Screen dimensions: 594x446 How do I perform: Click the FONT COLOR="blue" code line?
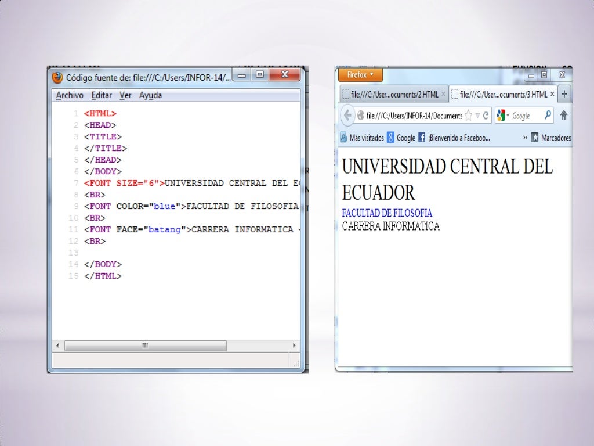(x=192, y=206)
